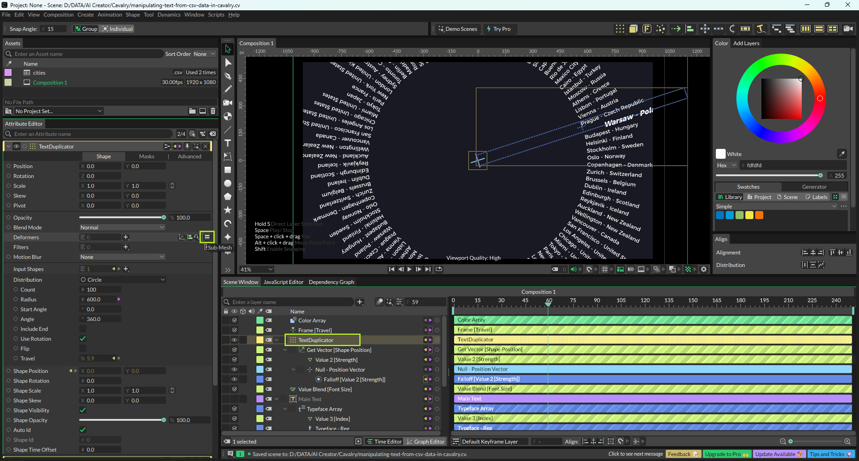Hide the TextDuplicator layer visibility
This screenshot has width=859, height=461.
(234, 340)
